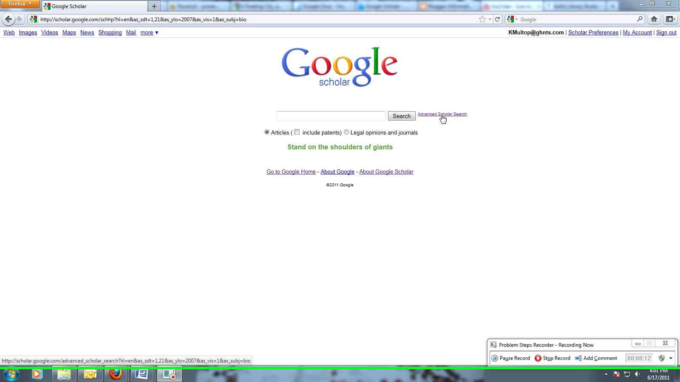Bookmark this page with the star icon
Screen dimensions: 680x382
coord(482,19)
